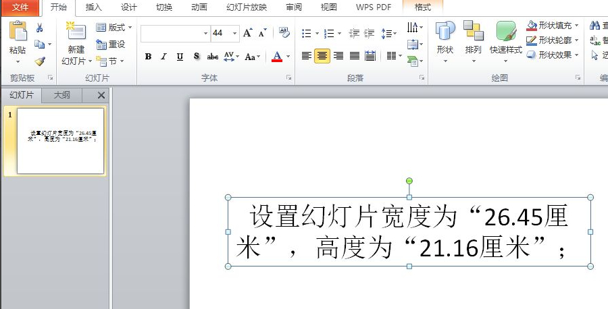The width and height of the screenshot is (608, 309).
Task: Open the change case Aa dropdown
Action: [253, 57]
